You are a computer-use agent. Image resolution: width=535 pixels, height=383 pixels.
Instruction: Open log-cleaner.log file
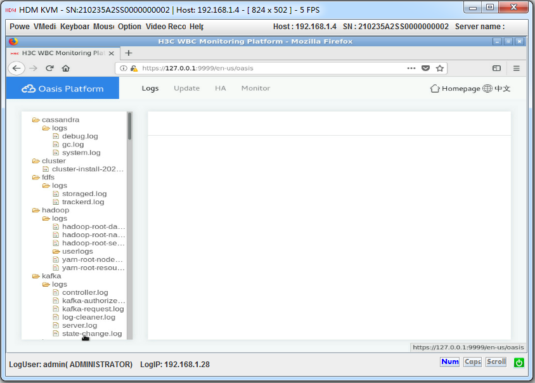coord(89,317)
